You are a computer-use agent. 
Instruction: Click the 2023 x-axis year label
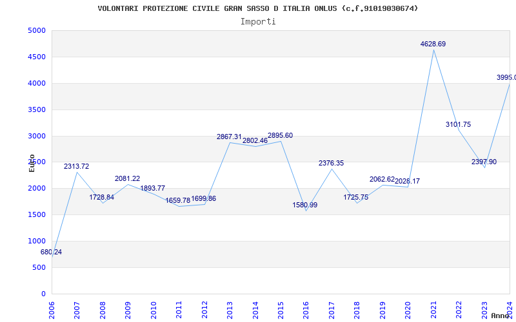coord(484,310)
